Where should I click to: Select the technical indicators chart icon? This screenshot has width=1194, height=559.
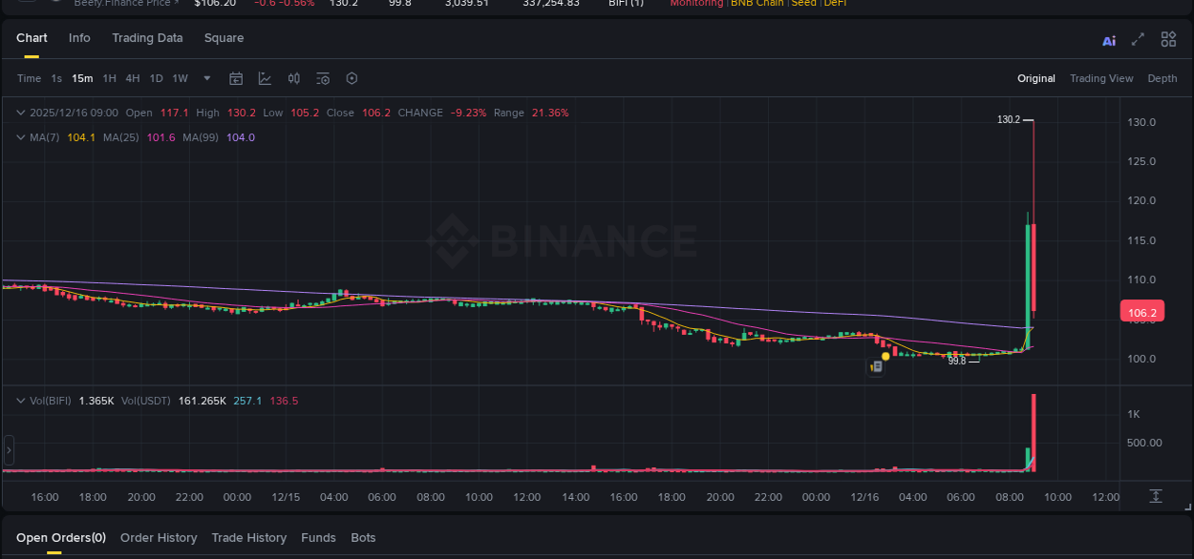click(265, 78)
